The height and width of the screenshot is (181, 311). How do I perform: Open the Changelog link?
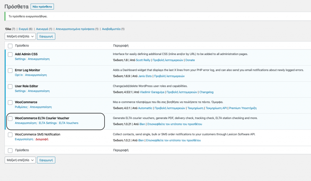click(x=207, y=92)
